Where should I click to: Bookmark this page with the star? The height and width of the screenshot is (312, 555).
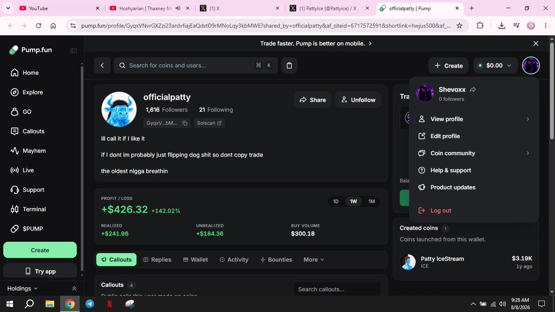pos(459,26)
